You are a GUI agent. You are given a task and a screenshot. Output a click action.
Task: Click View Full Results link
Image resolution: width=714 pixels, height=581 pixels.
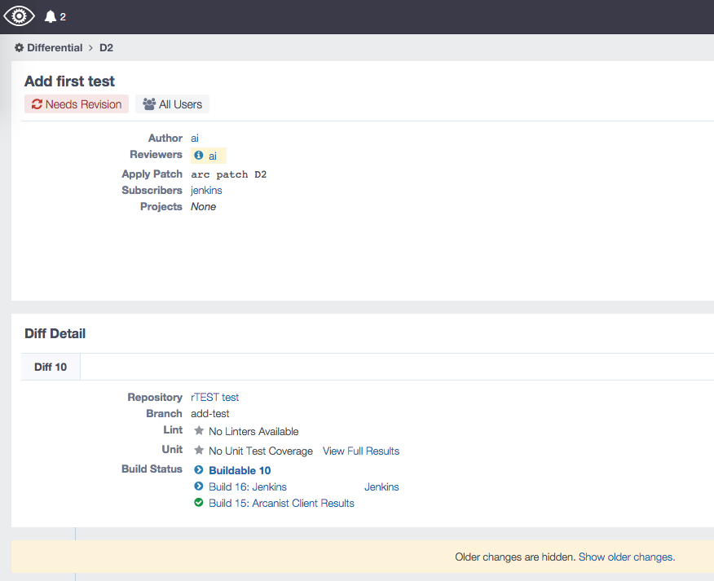pos(361,451)
